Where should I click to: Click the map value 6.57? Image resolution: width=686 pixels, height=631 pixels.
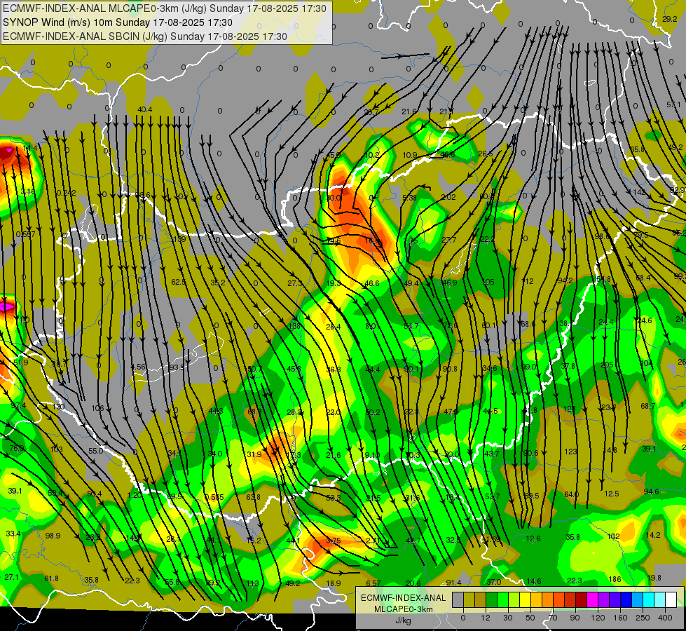pos(373,583)
